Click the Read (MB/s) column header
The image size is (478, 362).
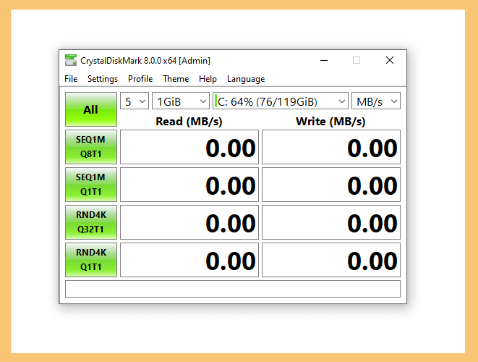coord(189,122)
